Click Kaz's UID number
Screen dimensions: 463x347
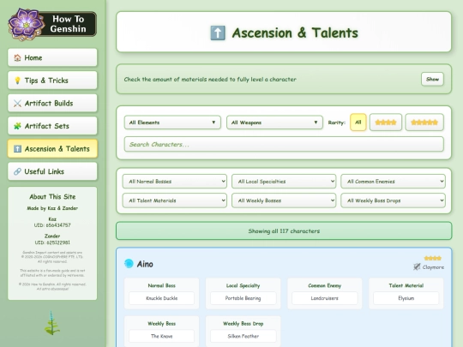pyautogui.click(x=52, y=225)
